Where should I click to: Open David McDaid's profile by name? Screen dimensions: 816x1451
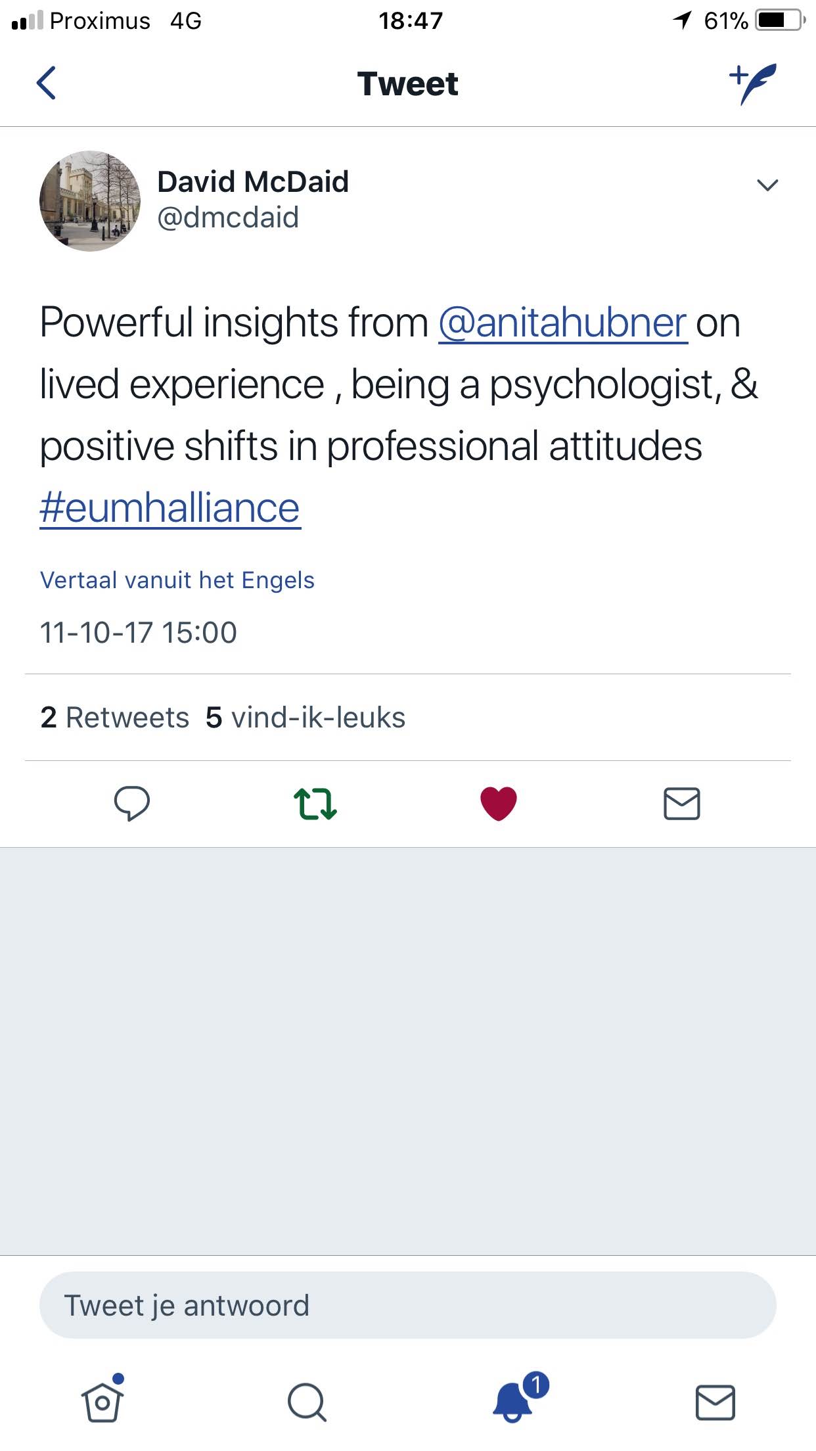[x=253, y=182]
